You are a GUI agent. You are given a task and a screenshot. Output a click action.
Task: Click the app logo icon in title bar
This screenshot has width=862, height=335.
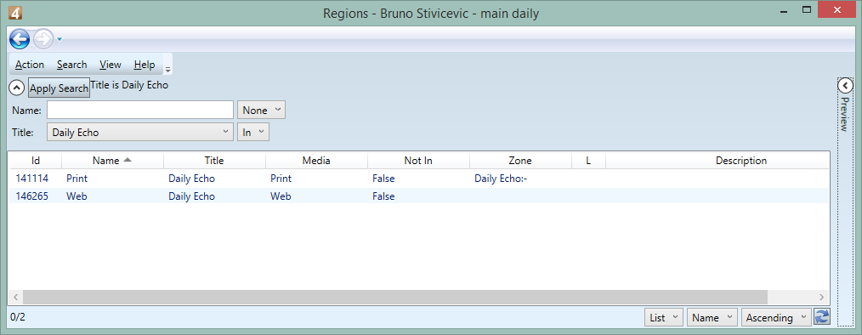point(15,11)
